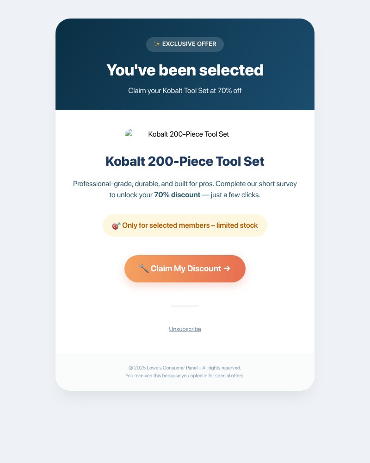
Task: Click the right arrow icon in the discount button
Action: [x=226, y=269]
